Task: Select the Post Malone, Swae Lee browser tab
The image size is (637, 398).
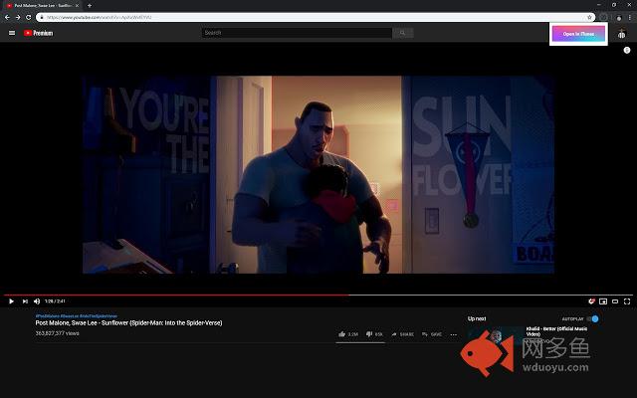Action: 42,5
